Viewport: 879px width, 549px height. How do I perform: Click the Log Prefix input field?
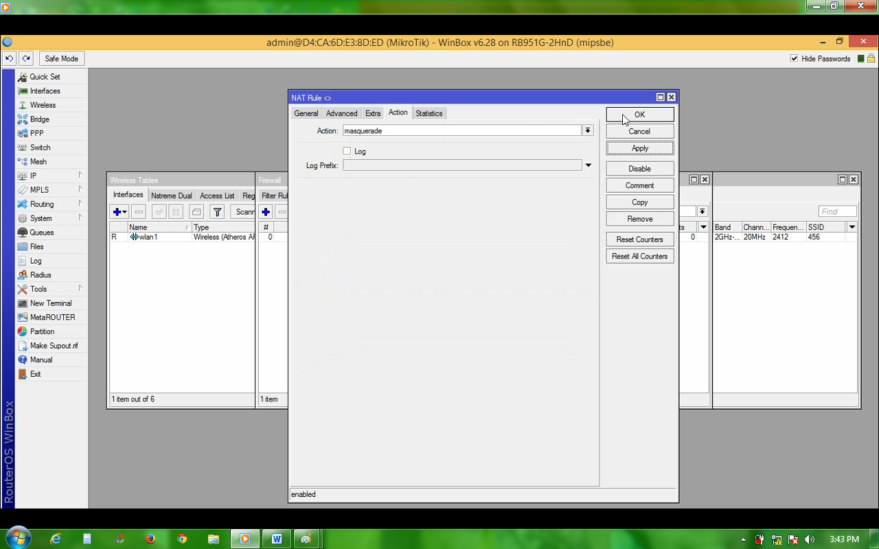[x=462, y=165]
